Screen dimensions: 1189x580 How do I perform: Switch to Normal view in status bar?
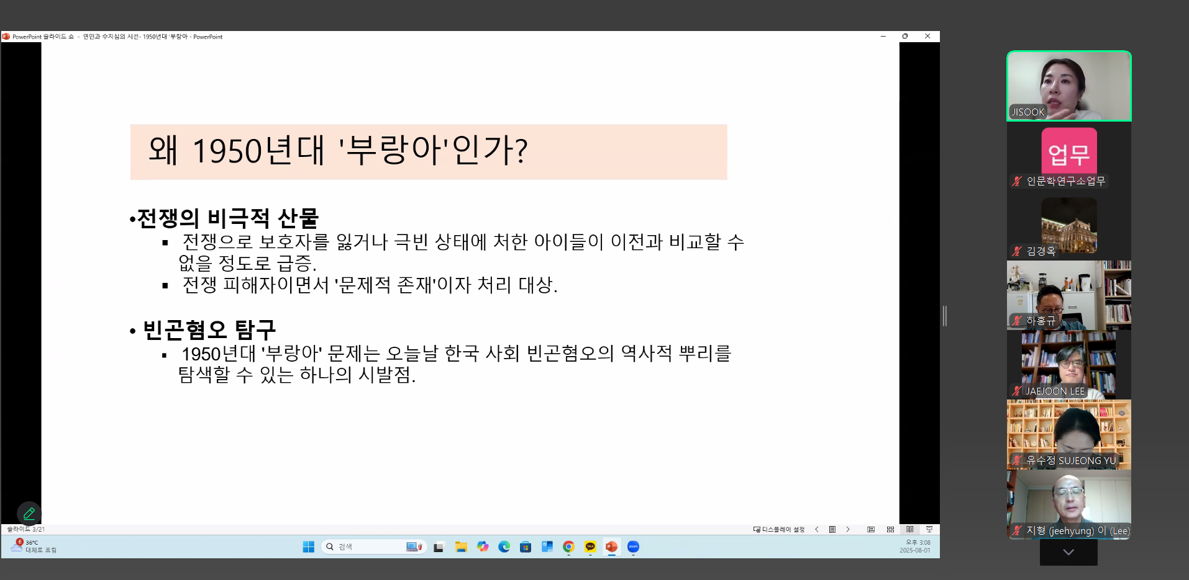point(871,530)
